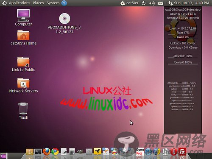This screenshot has width=212, height=159.
Task: Select the Network Servers icon
Action: [x=23, y=85]
